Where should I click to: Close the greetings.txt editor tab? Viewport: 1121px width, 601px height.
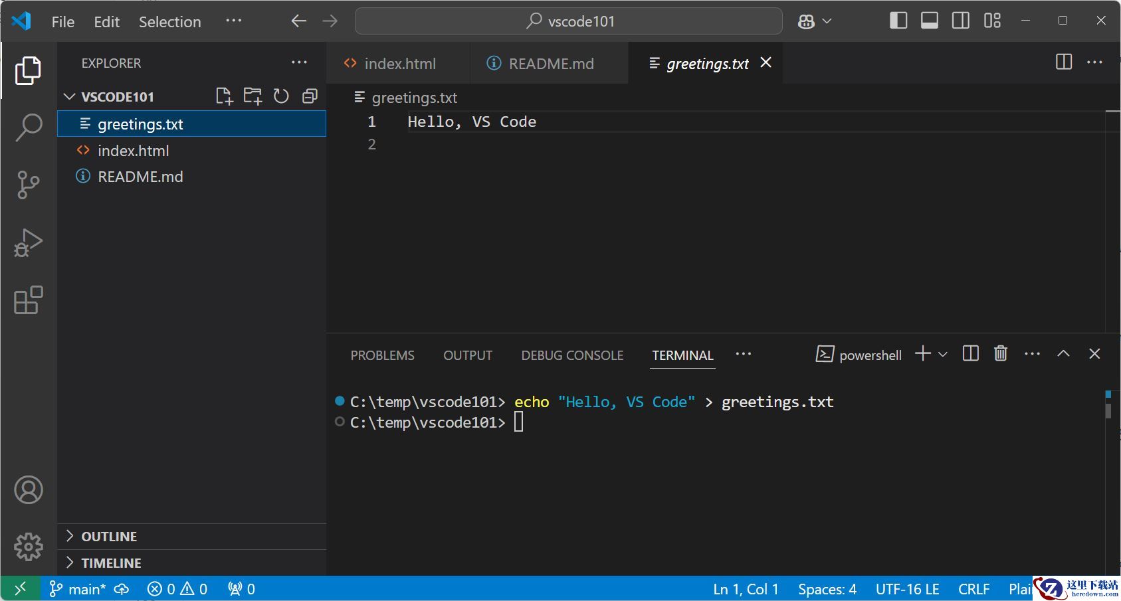tap(766, 62)
